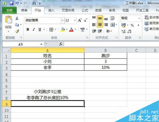
Task: Open the Paste options arrow under 粘贴
Action: click(8, 31)
